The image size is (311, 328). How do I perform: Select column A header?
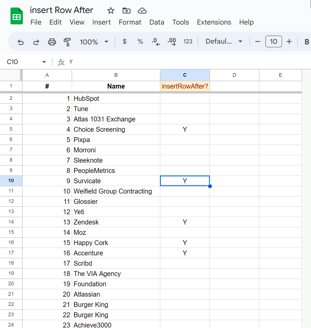pos(47,75)
